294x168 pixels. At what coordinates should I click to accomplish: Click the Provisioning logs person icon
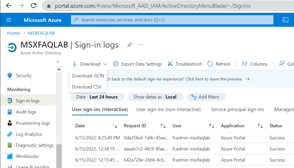tap(10, 123)
